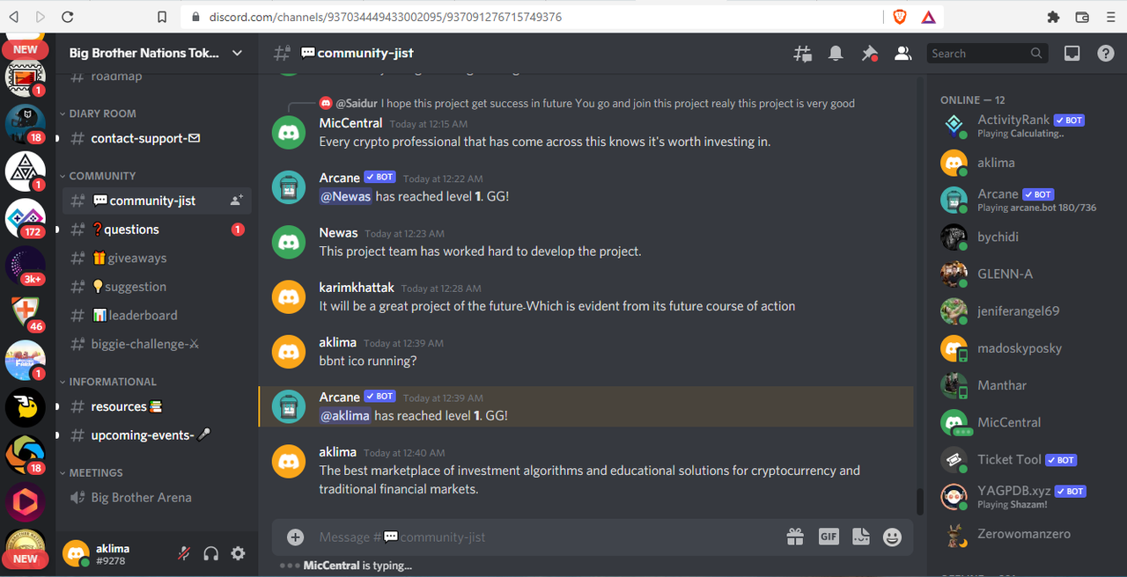Expand Big Brother Nations server dropdown
1127x577 pixels.
click(x=237, y=53)
